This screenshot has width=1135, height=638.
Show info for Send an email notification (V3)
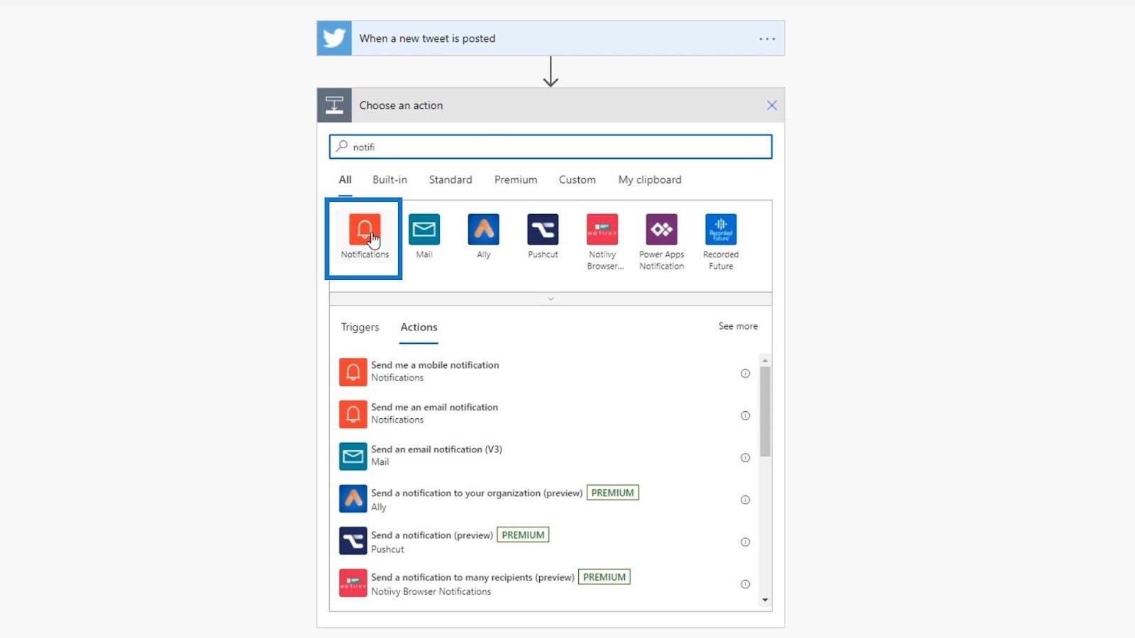click(x=745, y=458)
